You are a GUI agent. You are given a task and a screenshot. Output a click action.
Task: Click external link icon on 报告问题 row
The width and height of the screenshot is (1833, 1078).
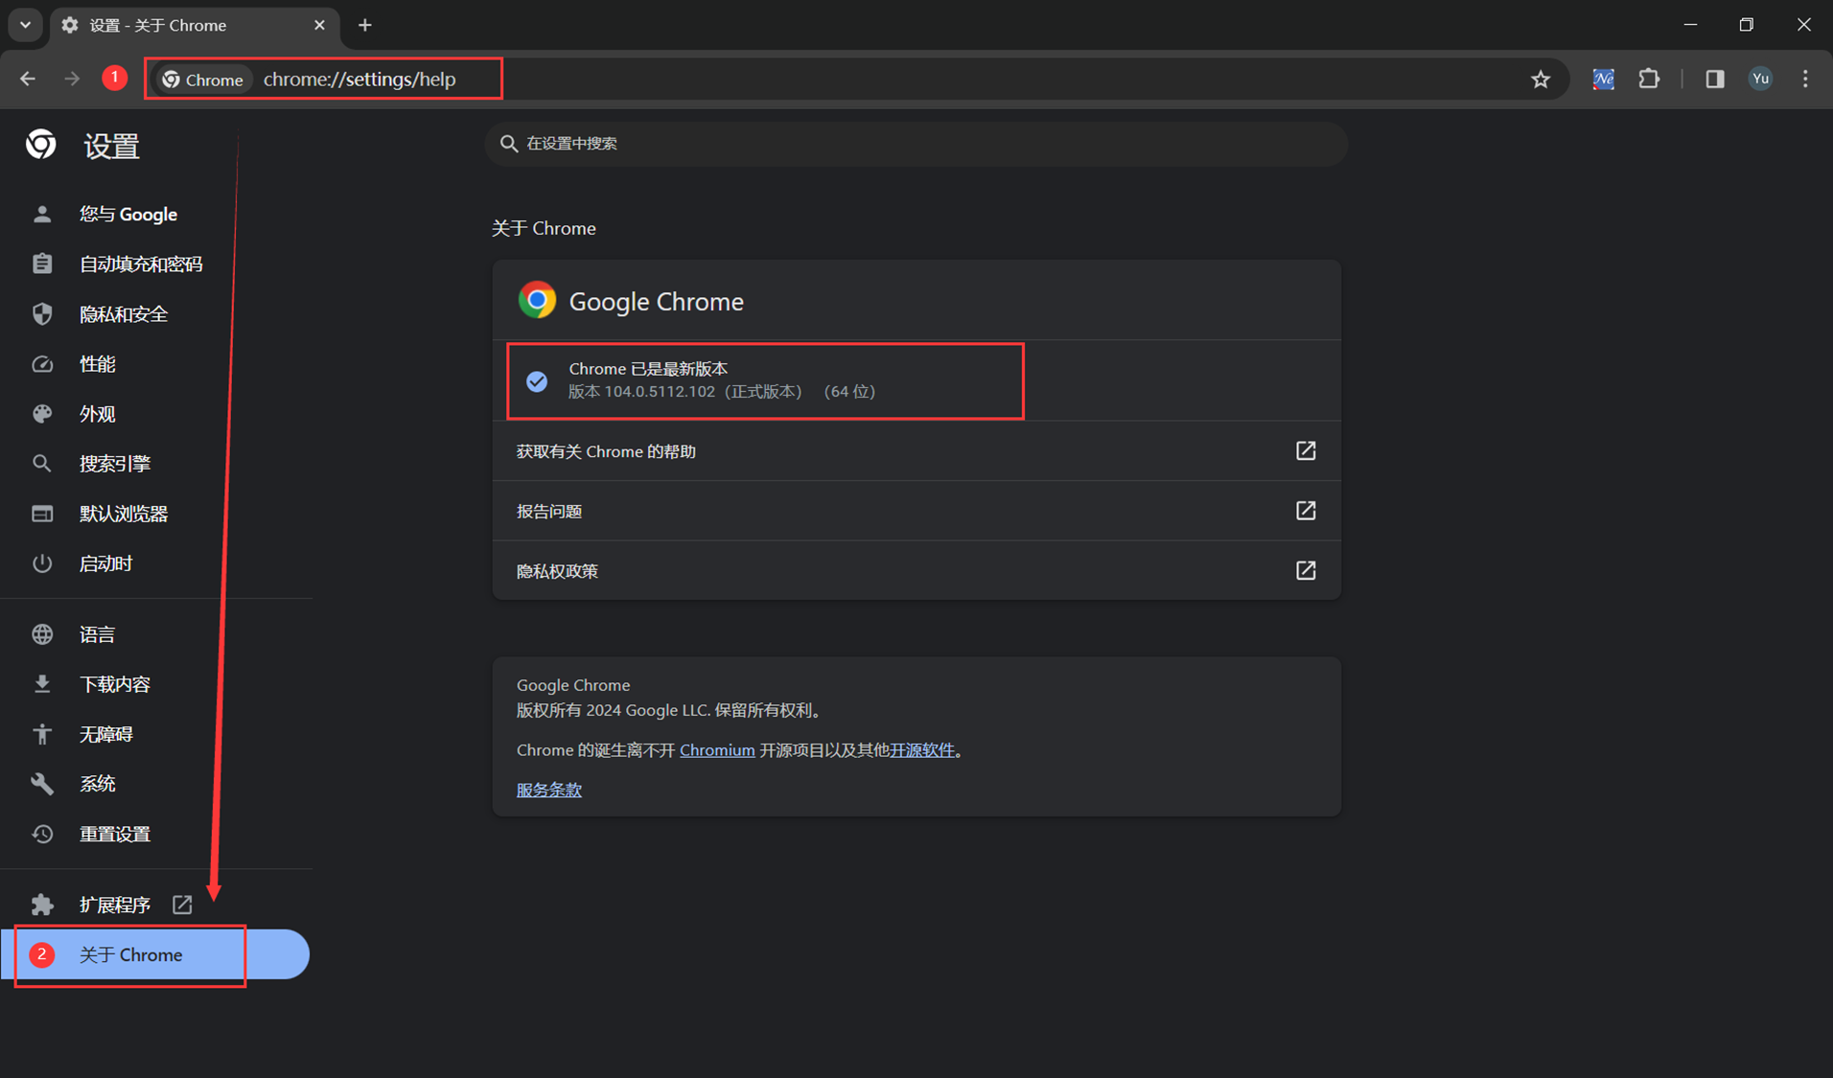[x=1306, y=511]
